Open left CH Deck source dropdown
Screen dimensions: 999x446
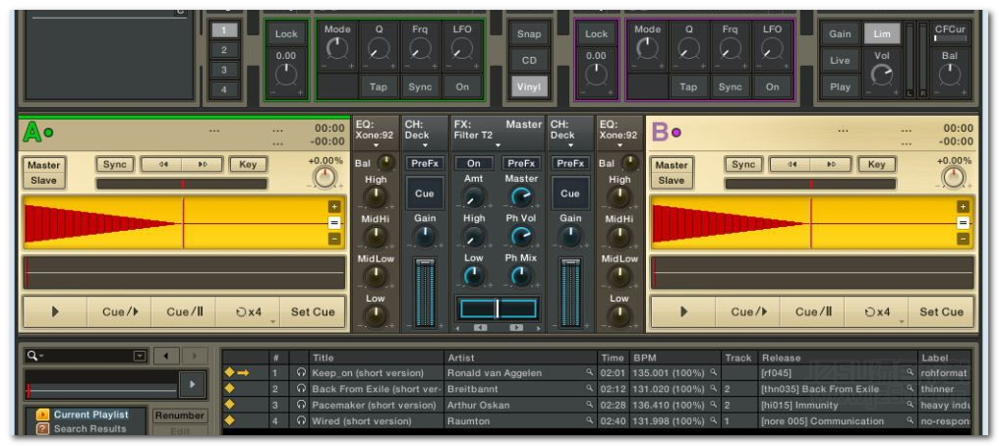[x=425, y=145]
